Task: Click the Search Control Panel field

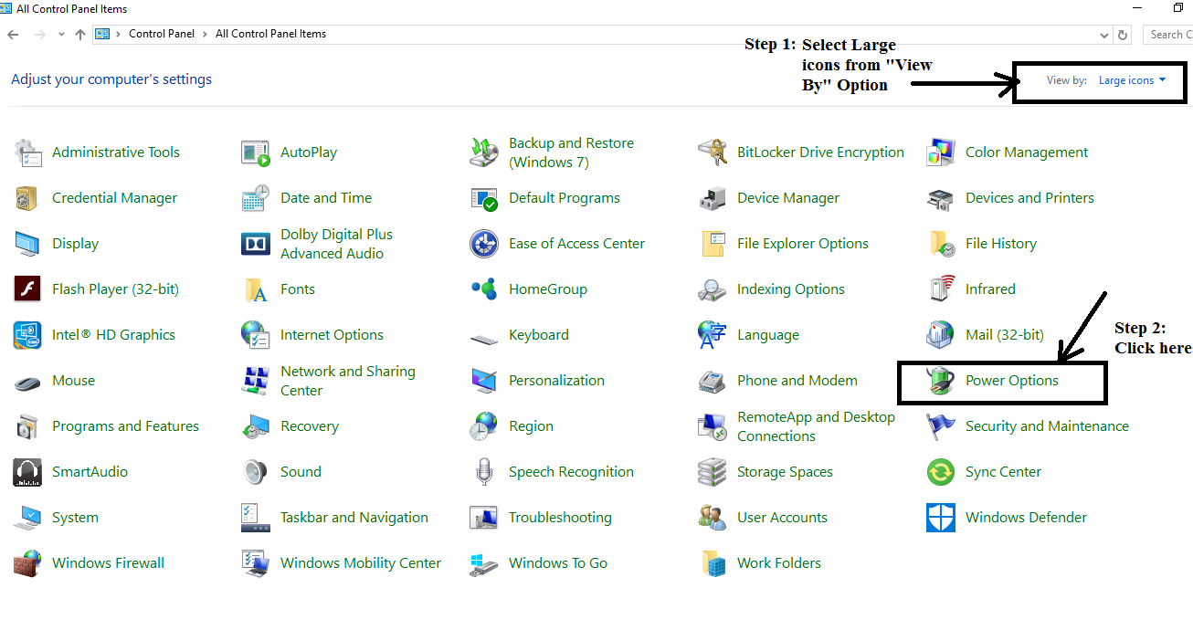Action: (x=1169, y=35)
